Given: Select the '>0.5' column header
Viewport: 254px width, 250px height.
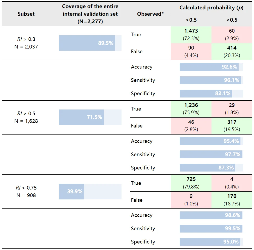Looking at the screenshot, I should click(191, 20).
